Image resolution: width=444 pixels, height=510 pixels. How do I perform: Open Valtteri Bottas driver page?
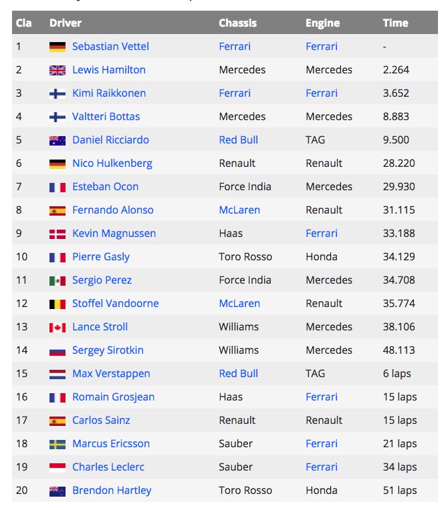pyautogui.click(x=106, y=117)
